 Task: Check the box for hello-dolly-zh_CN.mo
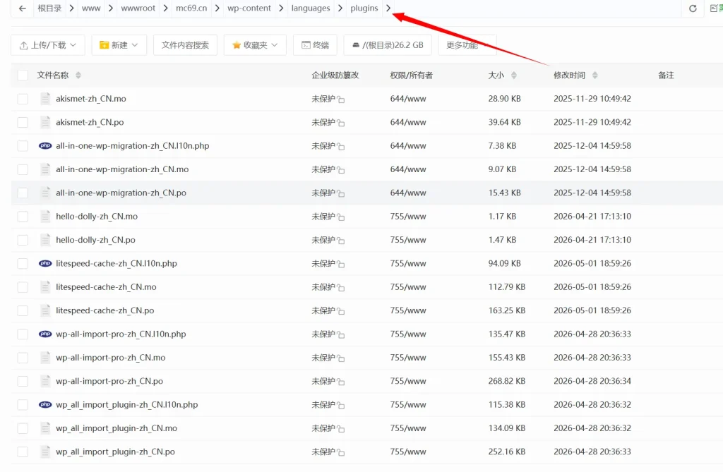point(23,216)
